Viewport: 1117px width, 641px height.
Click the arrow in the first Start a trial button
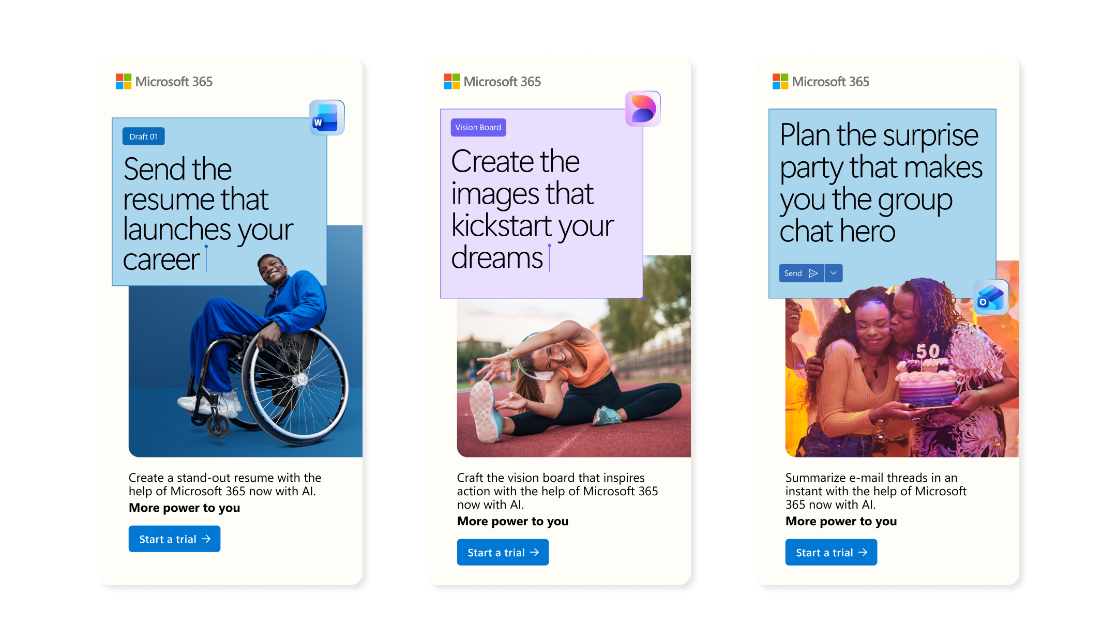point(206,539)
